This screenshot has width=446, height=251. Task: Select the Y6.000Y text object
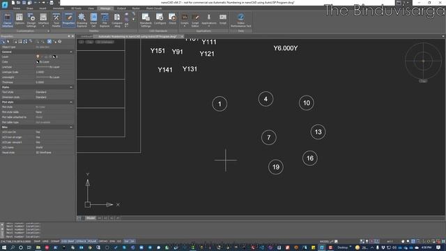[x=286, y=48]
